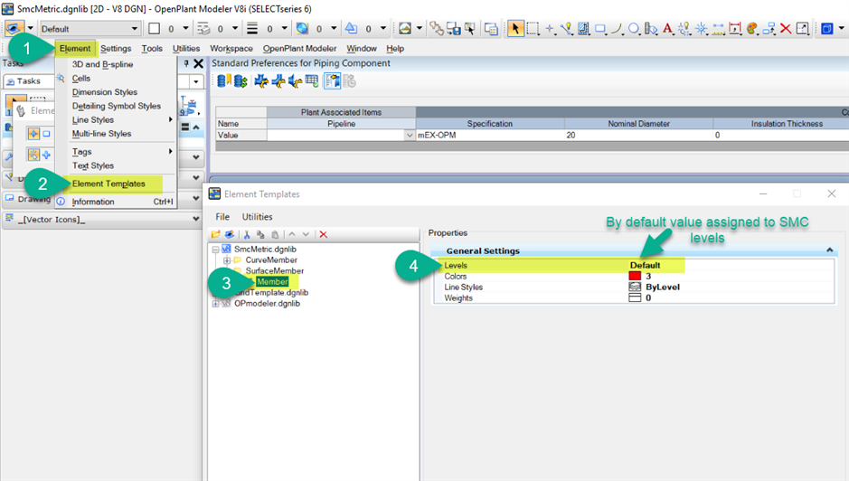
Task: Click the Weights value 0
Action: pyautogui.click(x=648, y=298)
